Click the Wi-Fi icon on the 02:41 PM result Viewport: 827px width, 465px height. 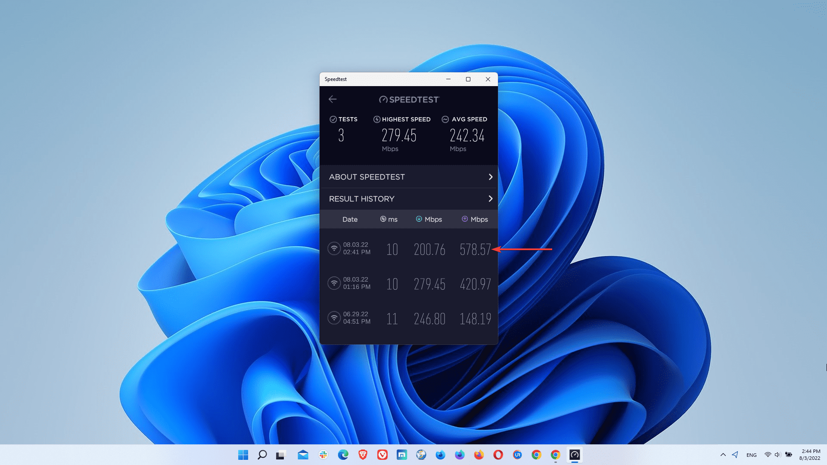coord(334,248)
